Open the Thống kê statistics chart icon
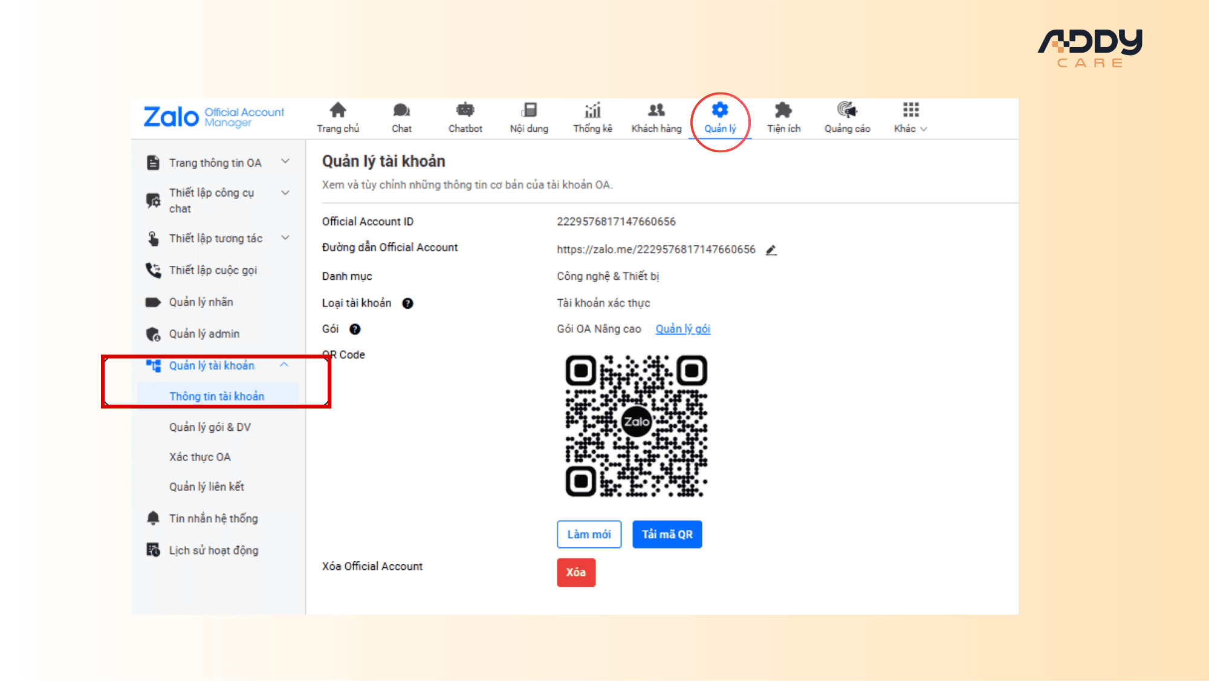Image resolution: width=1209 pixels, height=681 pixels. [x=592, y=110]
